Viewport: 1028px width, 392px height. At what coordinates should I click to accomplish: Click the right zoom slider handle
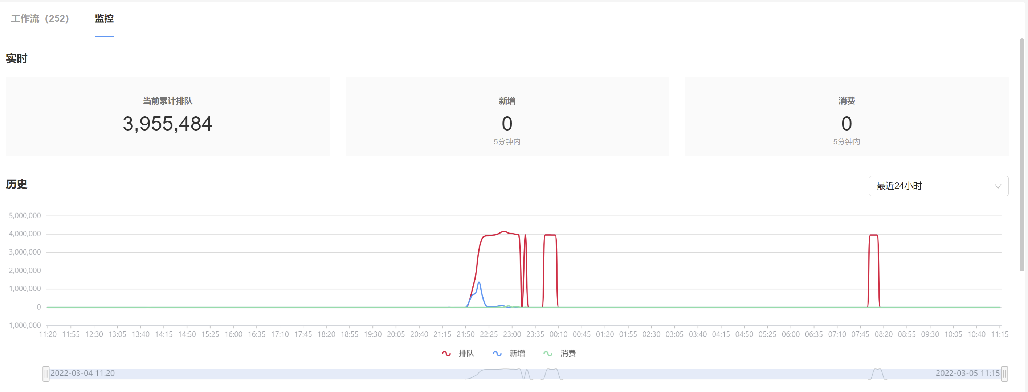1004,374
